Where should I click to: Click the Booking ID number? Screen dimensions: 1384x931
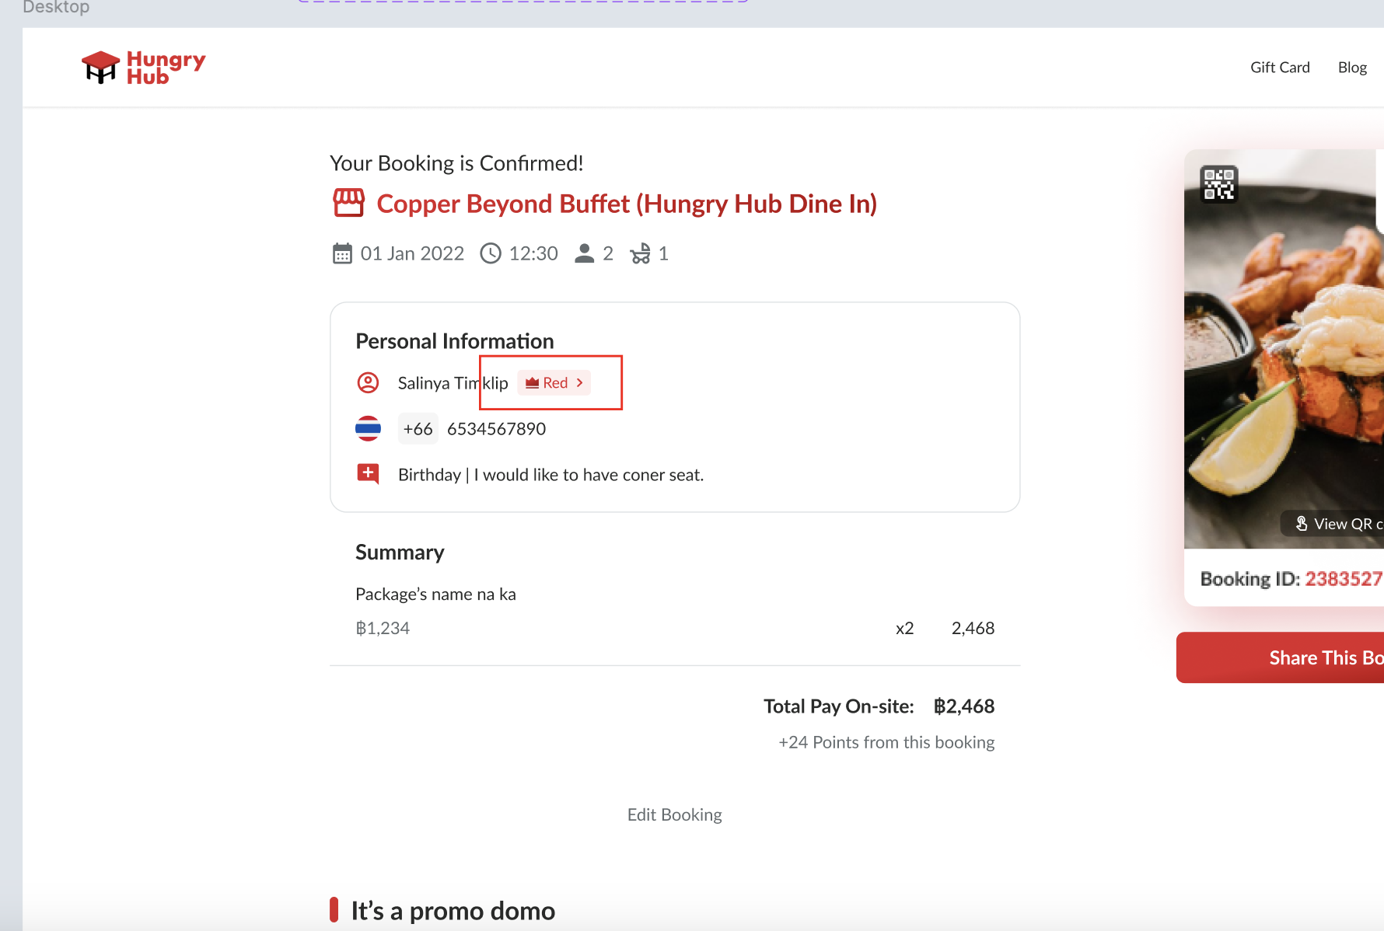(1343, 579)
